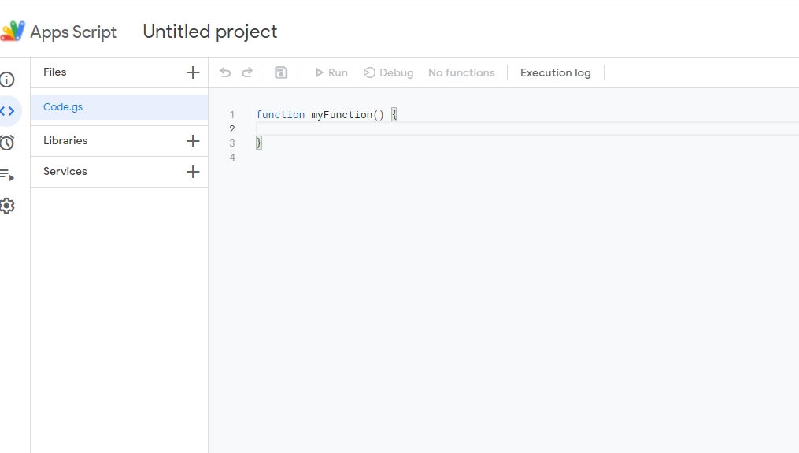Rename the Untitled project title
This screenshot has width=799, height=453.
coord(210,32)
